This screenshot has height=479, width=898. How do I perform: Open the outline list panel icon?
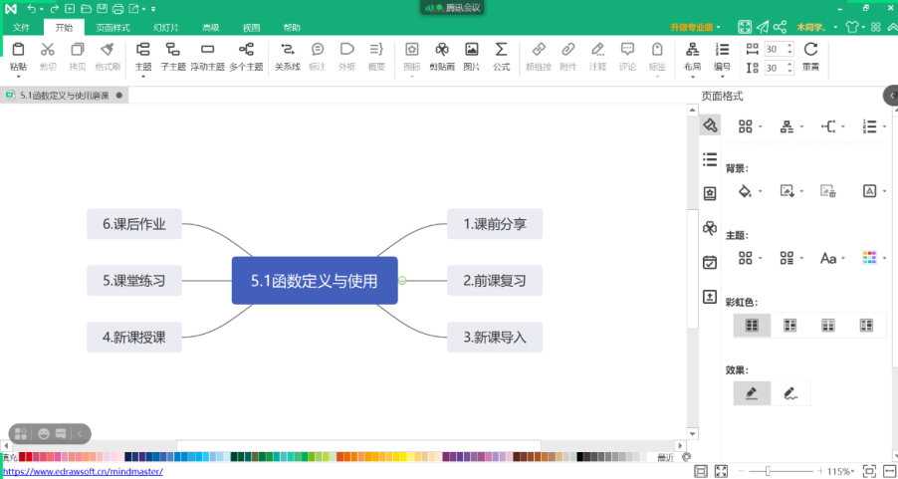pyautogui.click(x=710, y=159)
